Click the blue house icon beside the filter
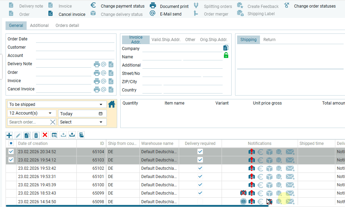The image size is (345, 207). pyautogui.click(x=111, y=104)
